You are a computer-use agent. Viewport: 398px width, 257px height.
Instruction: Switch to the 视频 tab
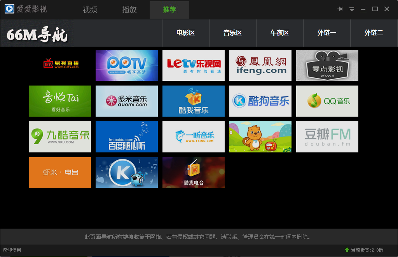(90, 10)
